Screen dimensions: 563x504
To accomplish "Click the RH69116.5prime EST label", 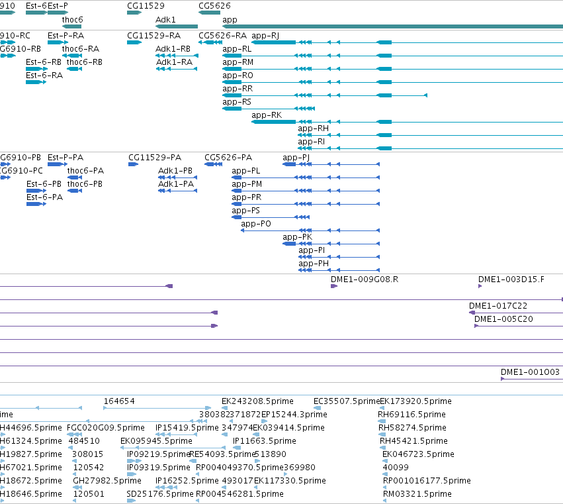I will (x=411, y=415).
